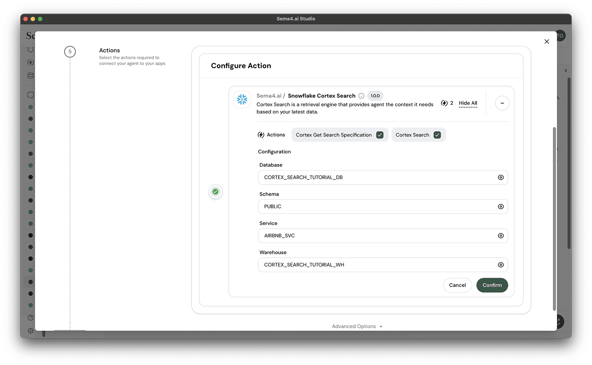Uncheck the Cortex Search action
Viewport: 592px width, 365px height.
[437, 135]
